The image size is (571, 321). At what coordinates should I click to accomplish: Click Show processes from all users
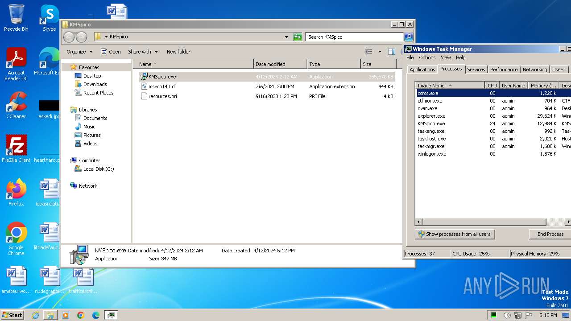coord(455,234)
